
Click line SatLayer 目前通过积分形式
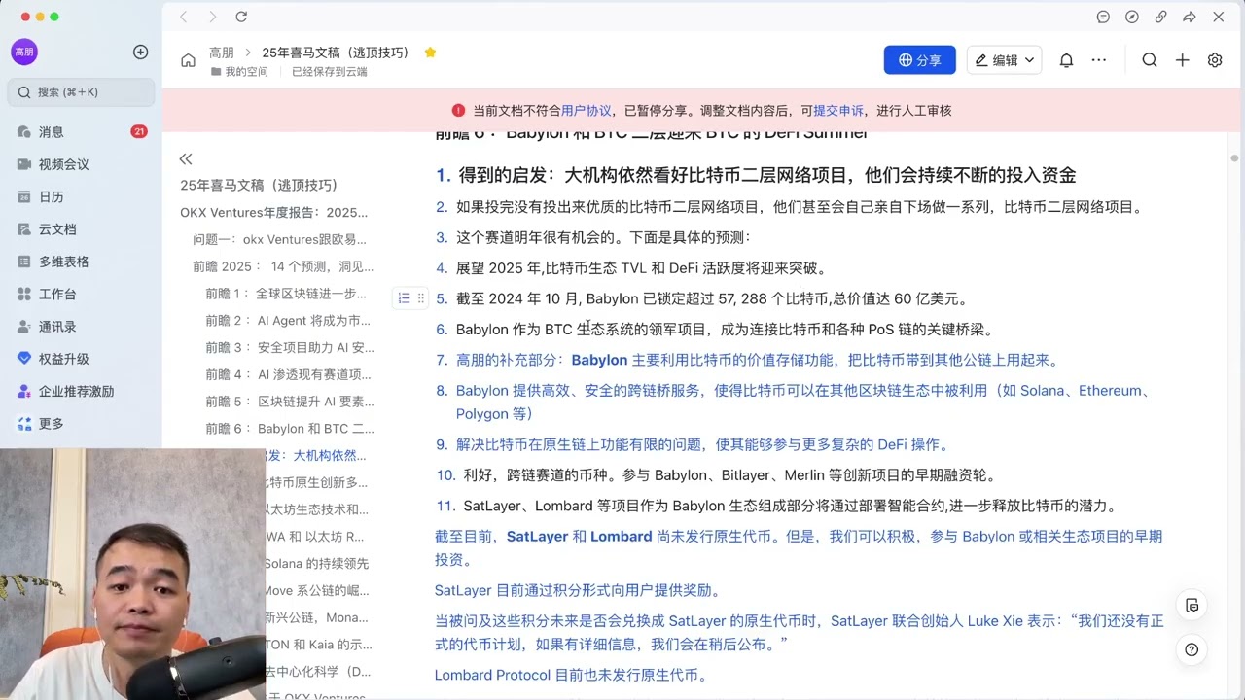578,590
